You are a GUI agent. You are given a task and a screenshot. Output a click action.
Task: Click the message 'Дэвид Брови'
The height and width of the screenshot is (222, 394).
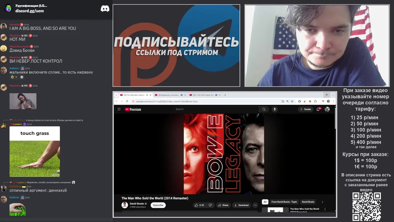(22, 50)
